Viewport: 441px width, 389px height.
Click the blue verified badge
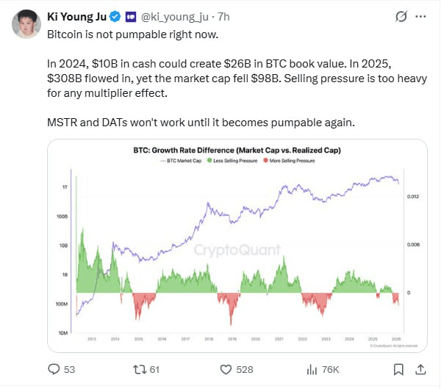[115, 16]
